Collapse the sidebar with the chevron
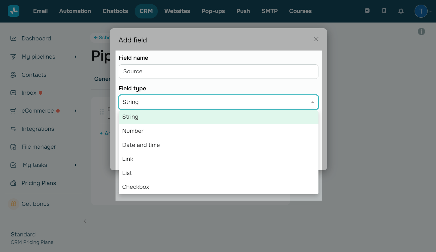The height and width of the screenshot is (252, 436). (x=85, y=221)
